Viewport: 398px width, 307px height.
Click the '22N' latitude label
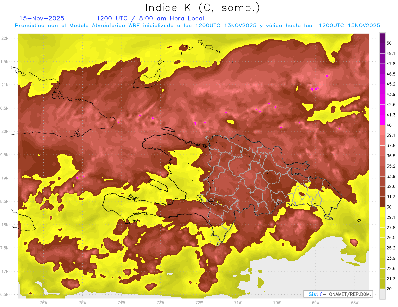(x=6, y=38)
